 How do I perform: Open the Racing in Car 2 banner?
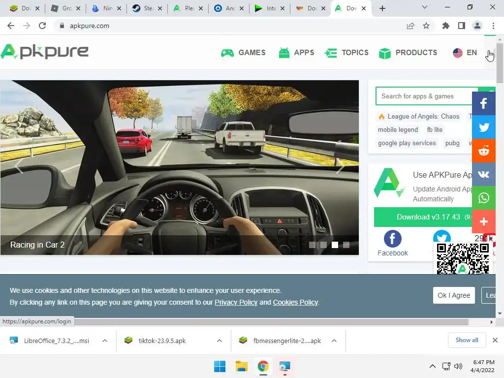click(x=179, y=167)
